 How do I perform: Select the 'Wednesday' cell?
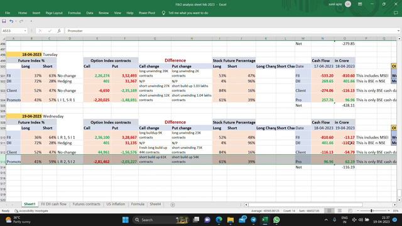point(50,116)
